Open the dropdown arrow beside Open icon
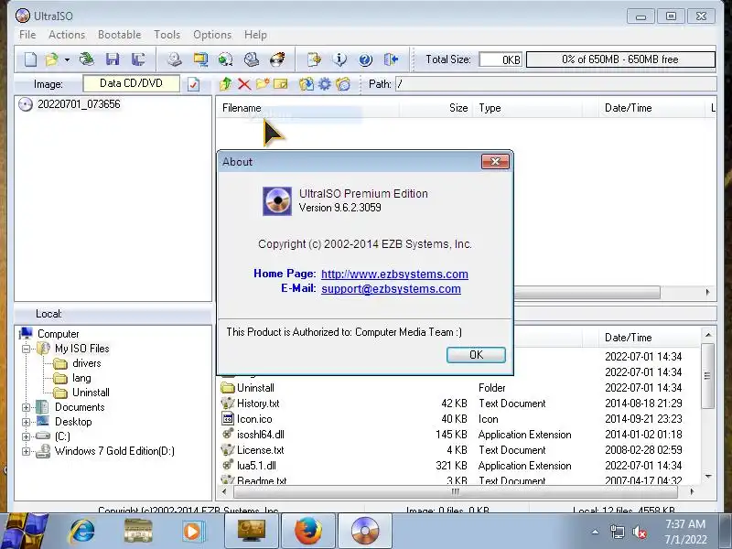The height and width of the screenshot is (549, 732). [67, 59]
